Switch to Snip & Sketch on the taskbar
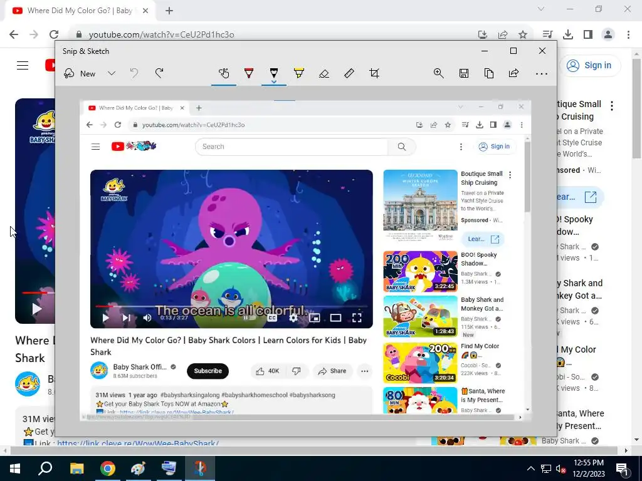642x481 pixels. click(x=199, y=468)
